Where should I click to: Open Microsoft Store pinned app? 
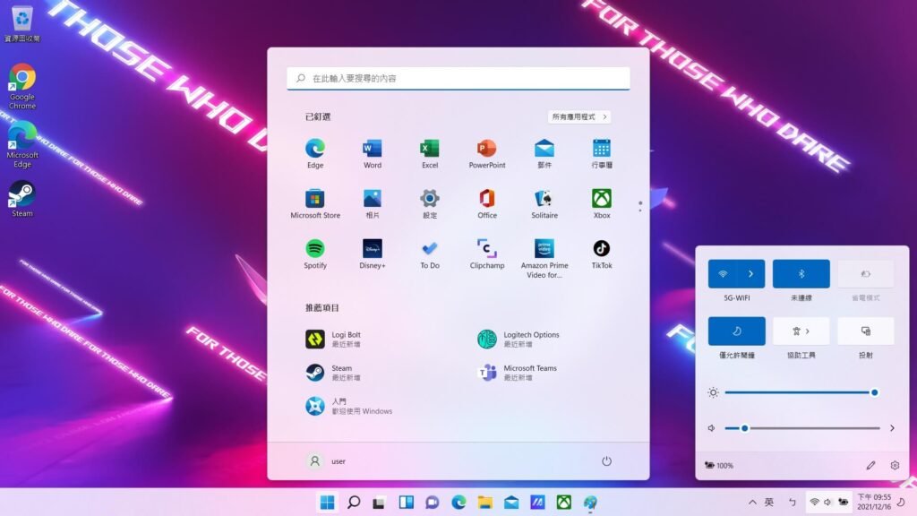point(314,203)
